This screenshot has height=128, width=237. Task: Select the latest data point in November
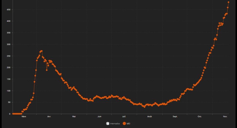pyautogui.click(x=229, y=2)
